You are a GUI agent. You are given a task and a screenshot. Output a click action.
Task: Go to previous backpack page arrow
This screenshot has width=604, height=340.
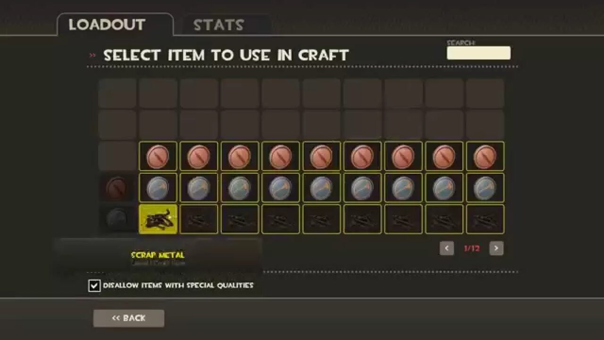coord(447,248)
